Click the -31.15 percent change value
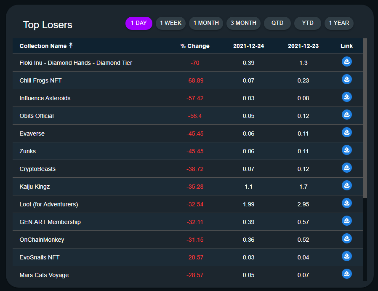Screen dimensions: 378x291 (195, 240)
